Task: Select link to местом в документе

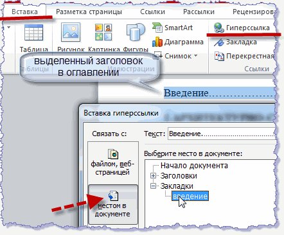Action: (112, 204)
